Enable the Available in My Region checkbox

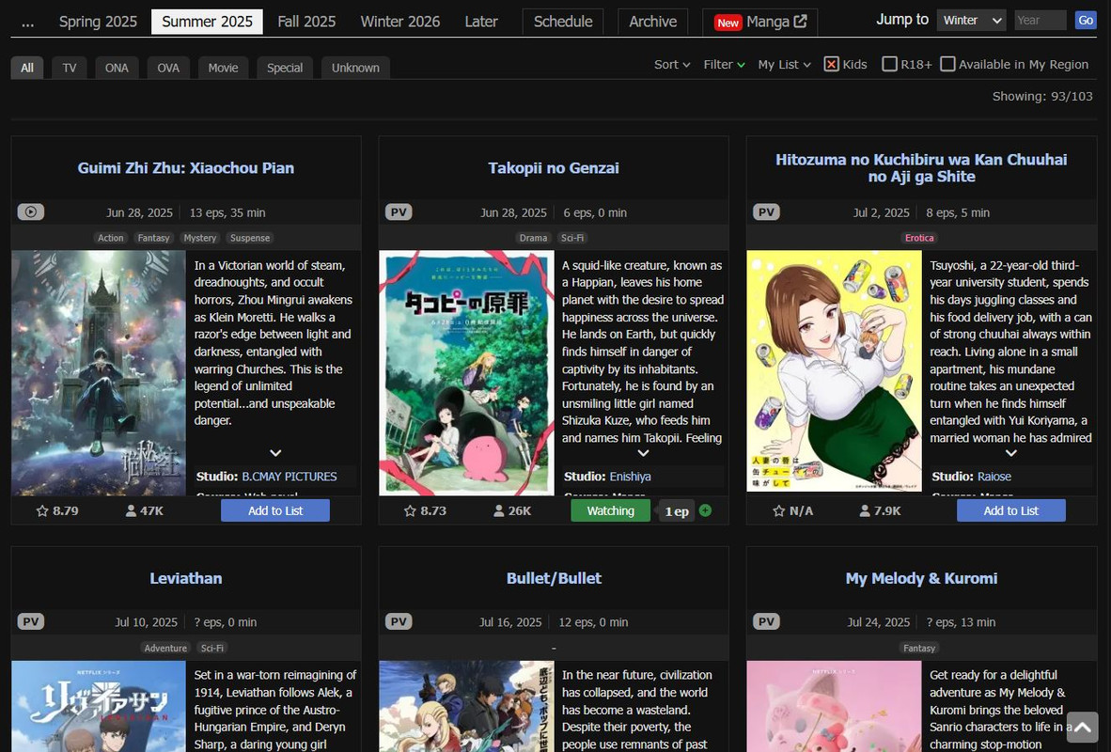coord(947,63)
